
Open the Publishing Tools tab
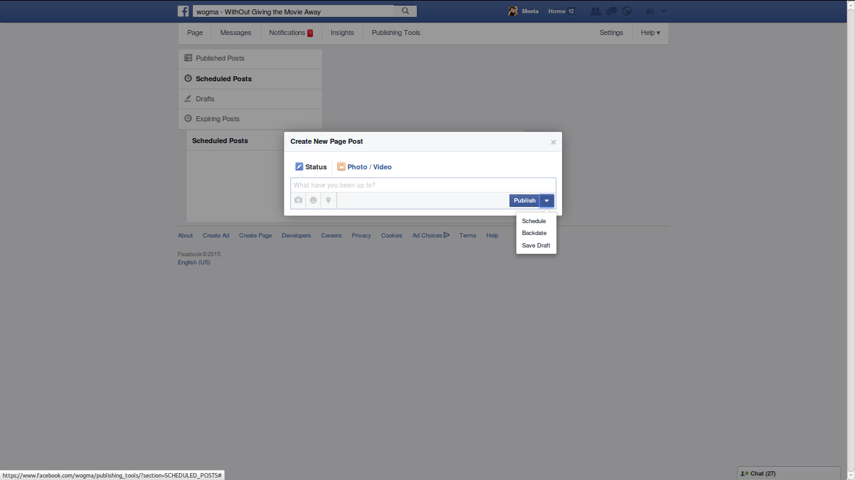pyautogui.click(x=396, y=32)
